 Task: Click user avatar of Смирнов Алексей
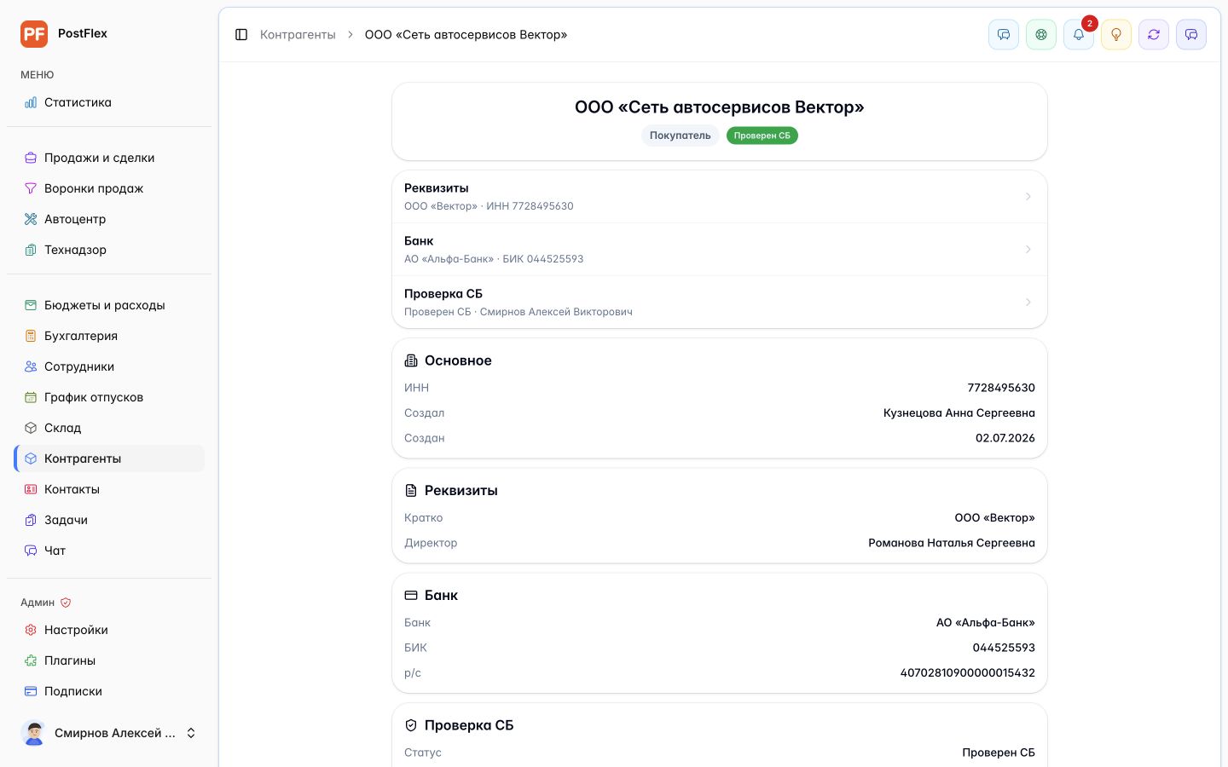(x=34, y=733)
